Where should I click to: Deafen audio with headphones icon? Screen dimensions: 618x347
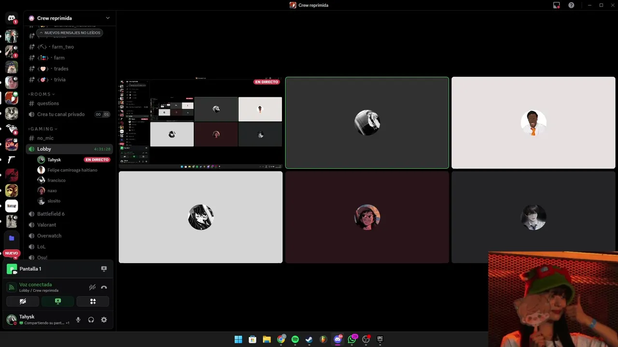91,320
